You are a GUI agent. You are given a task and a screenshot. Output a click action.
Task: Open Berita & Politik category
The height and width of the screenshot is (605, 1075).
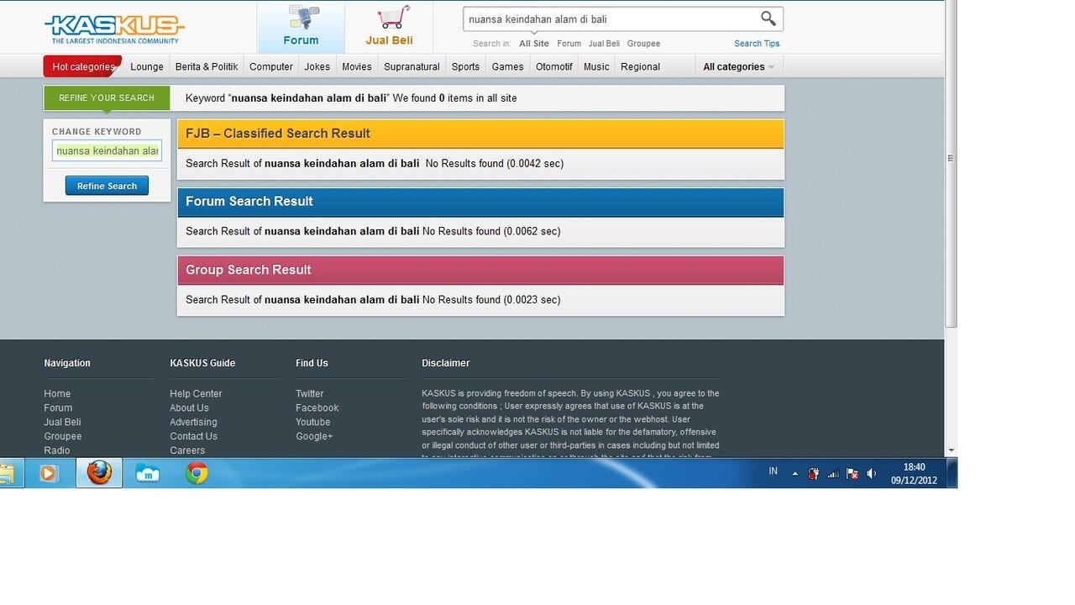tap(207, 66)
